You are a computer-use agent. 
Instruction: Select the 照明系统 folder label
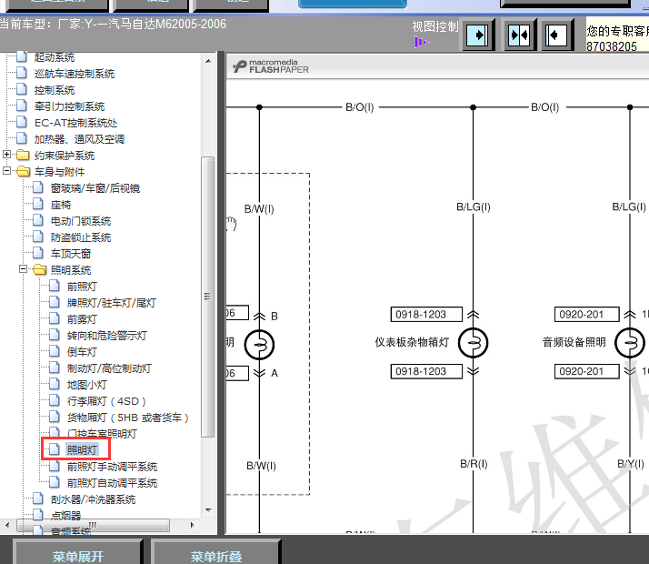pos(70,270)
